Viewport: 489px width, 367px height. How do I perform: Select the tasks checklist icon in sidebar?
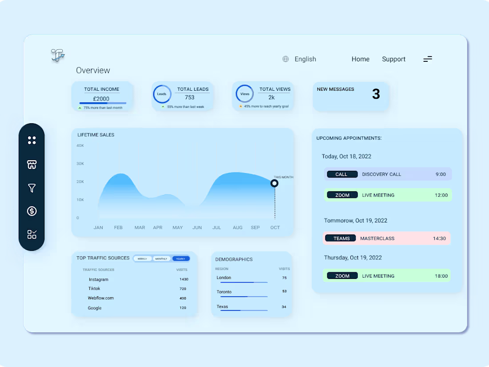click(32, 234)
